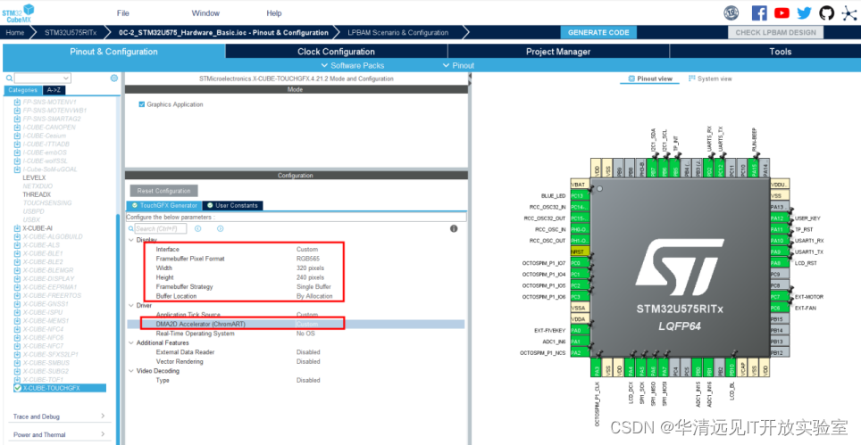Click the 10-year anniversary badge icon
861x445 pixels.
[731, 13]
